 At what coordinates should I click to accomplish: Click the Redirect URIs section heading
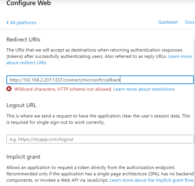coord(23,40)
